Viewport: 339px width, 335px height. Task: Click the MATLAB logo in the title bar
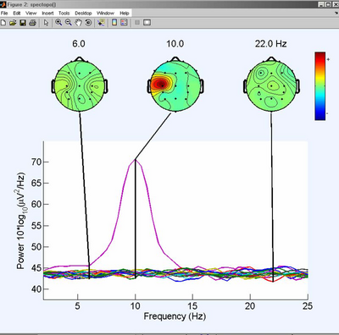point(3,4)
